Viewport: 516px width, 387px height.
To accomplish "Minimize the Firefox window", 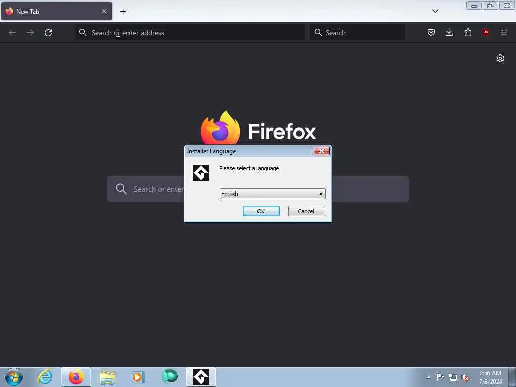I will point(474,5).
